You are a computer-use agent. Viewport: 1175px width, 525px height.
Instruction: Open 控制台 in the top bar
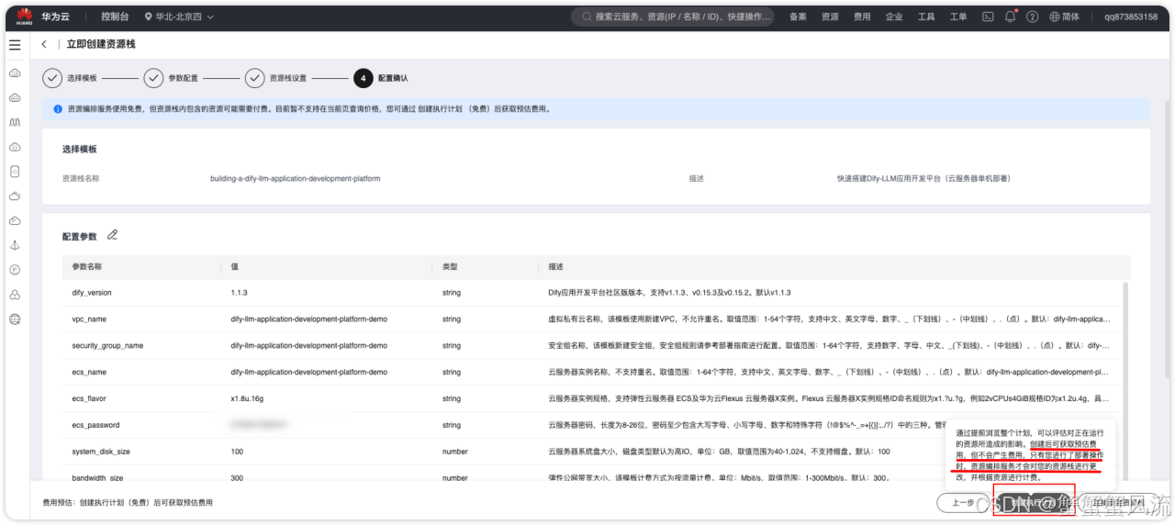[x=115, y=17]
